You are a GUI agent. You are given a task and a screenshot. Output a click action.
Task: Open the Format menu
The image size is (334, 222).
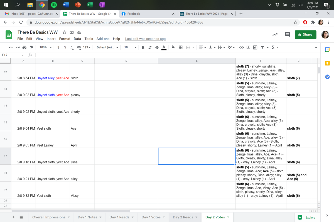click(65, 39)
